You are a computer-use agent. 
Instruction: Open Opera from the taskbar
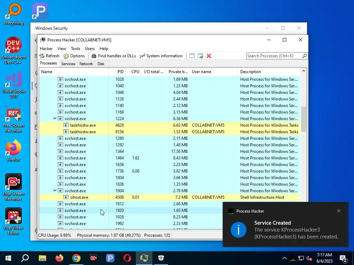click(x=127, y=258)
